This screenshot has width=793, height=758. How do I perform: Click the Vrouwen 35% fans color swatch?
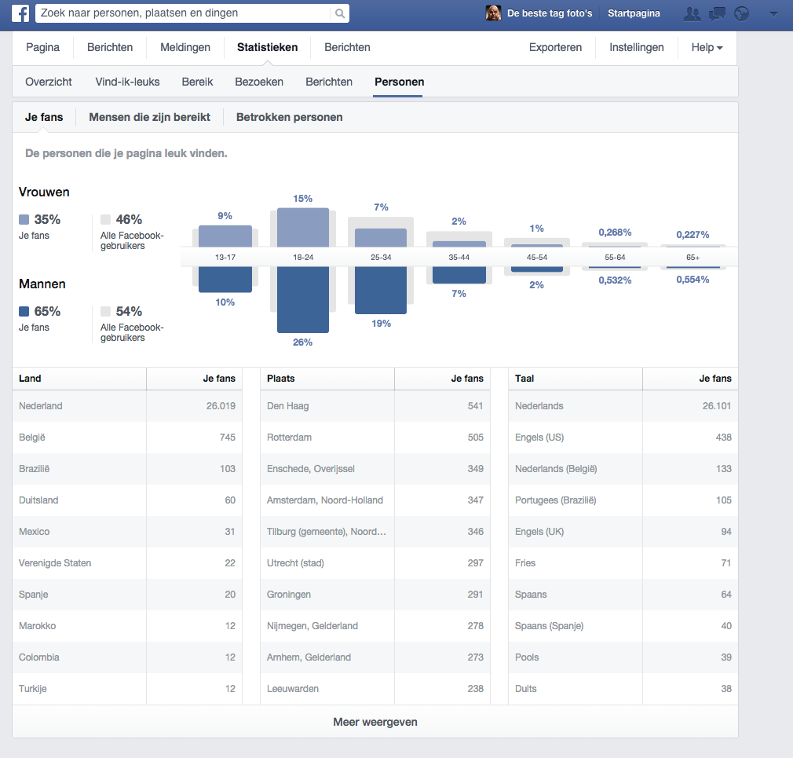click(x=24, y=220)
